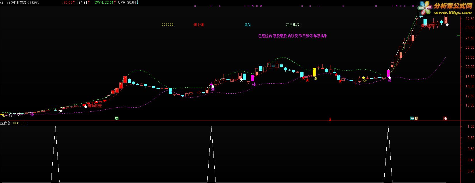Click the white star beside 筹码锁定
The height and width of the screenshot is (183, 475).
[x=85, y=107]
